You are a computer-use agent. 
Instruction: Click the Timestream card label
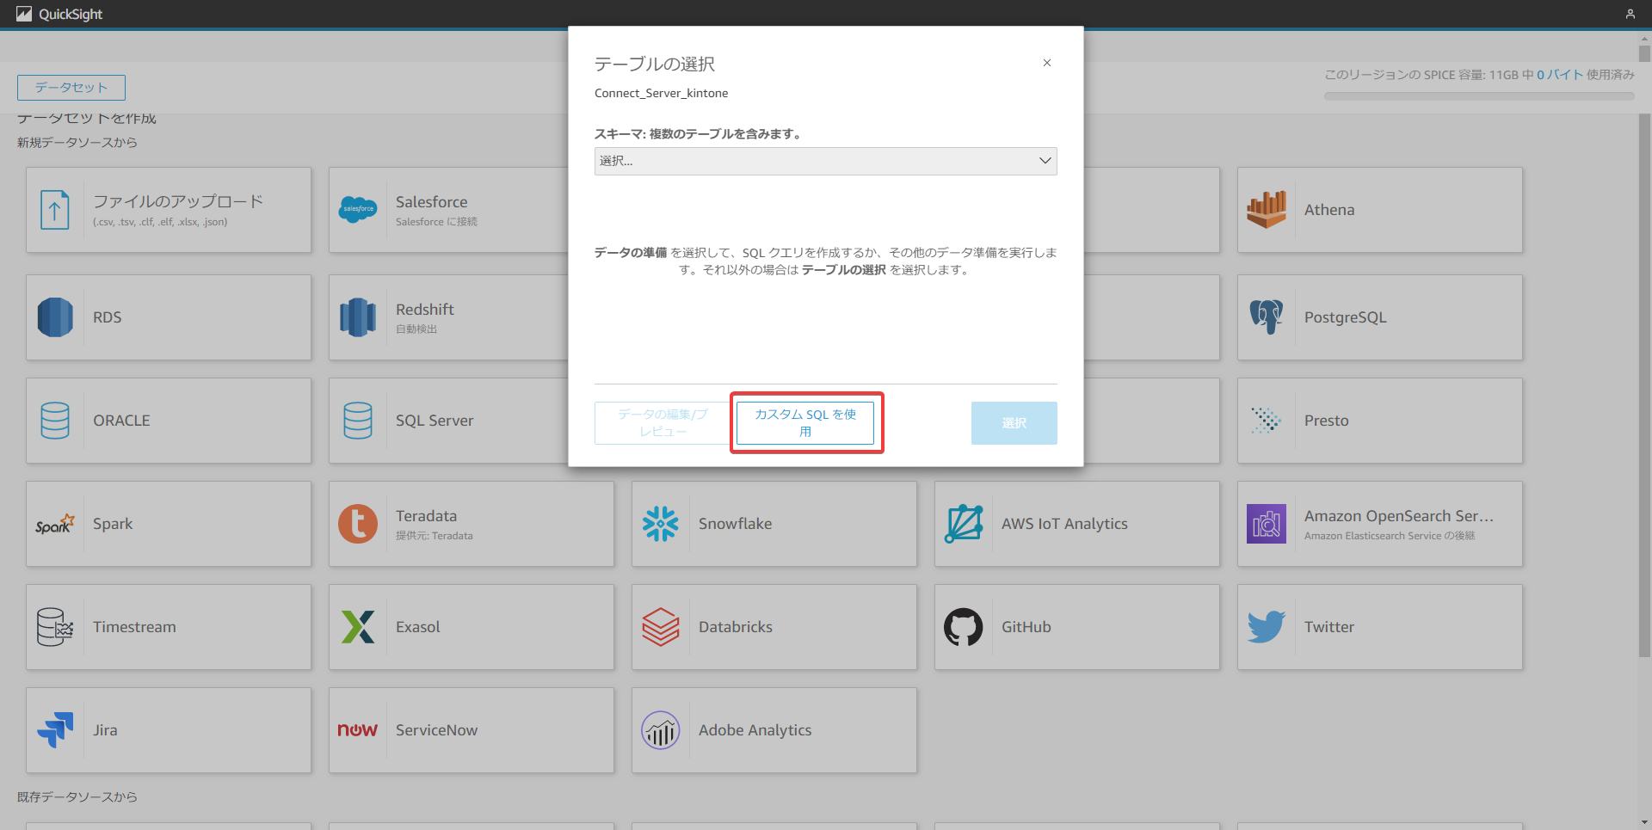pyautogui.click(x=134, y=627)
